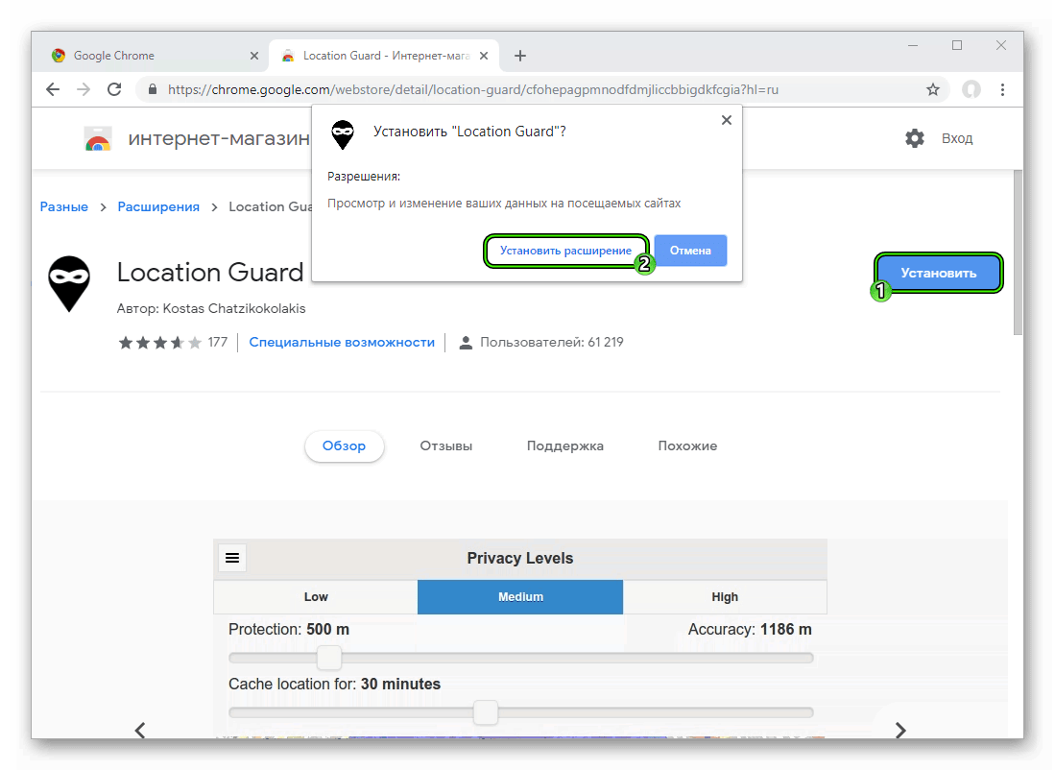Click the star rating of the extension
Image resolution: width=1055 pixels, height=770 pixels.
(x=159, y=343)
